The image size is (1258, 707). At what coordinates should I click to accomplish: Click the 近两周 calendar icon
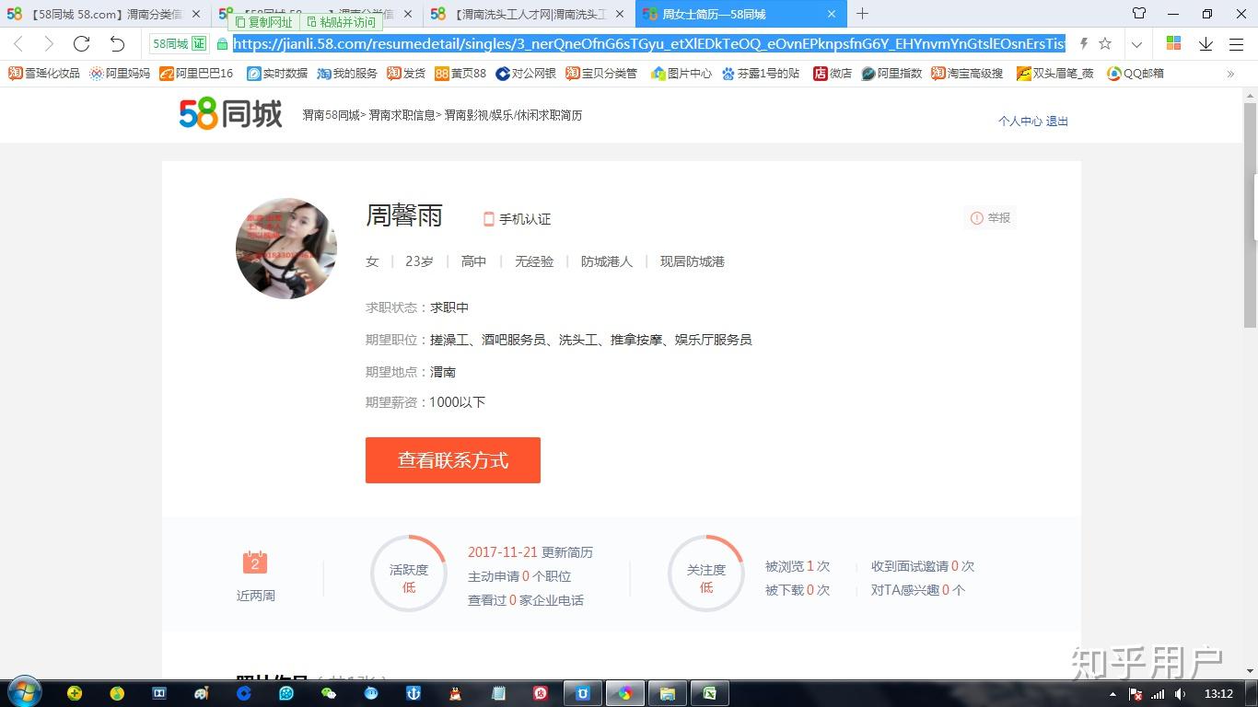(255, 562)
